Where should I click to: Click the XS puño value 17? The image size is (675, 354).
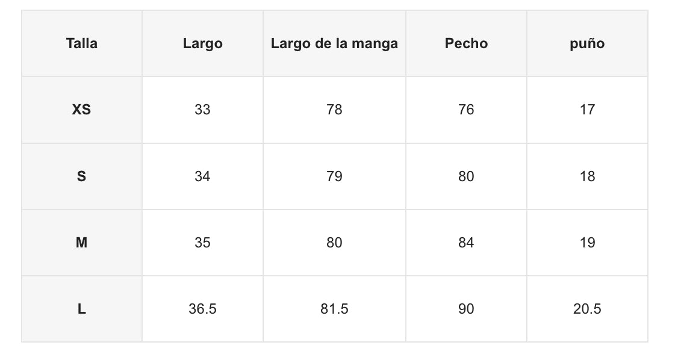[x=587, y=110]
